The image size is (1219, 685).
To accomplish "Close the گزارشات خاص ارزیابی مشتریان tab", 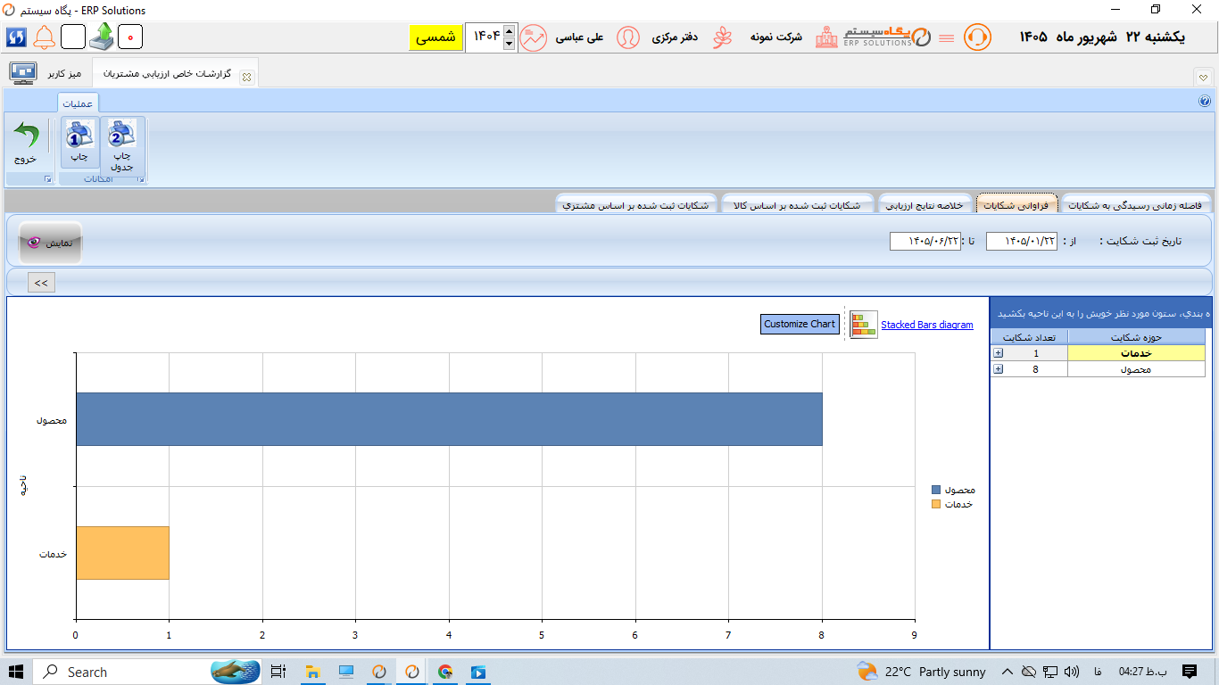I will [247, 77].
